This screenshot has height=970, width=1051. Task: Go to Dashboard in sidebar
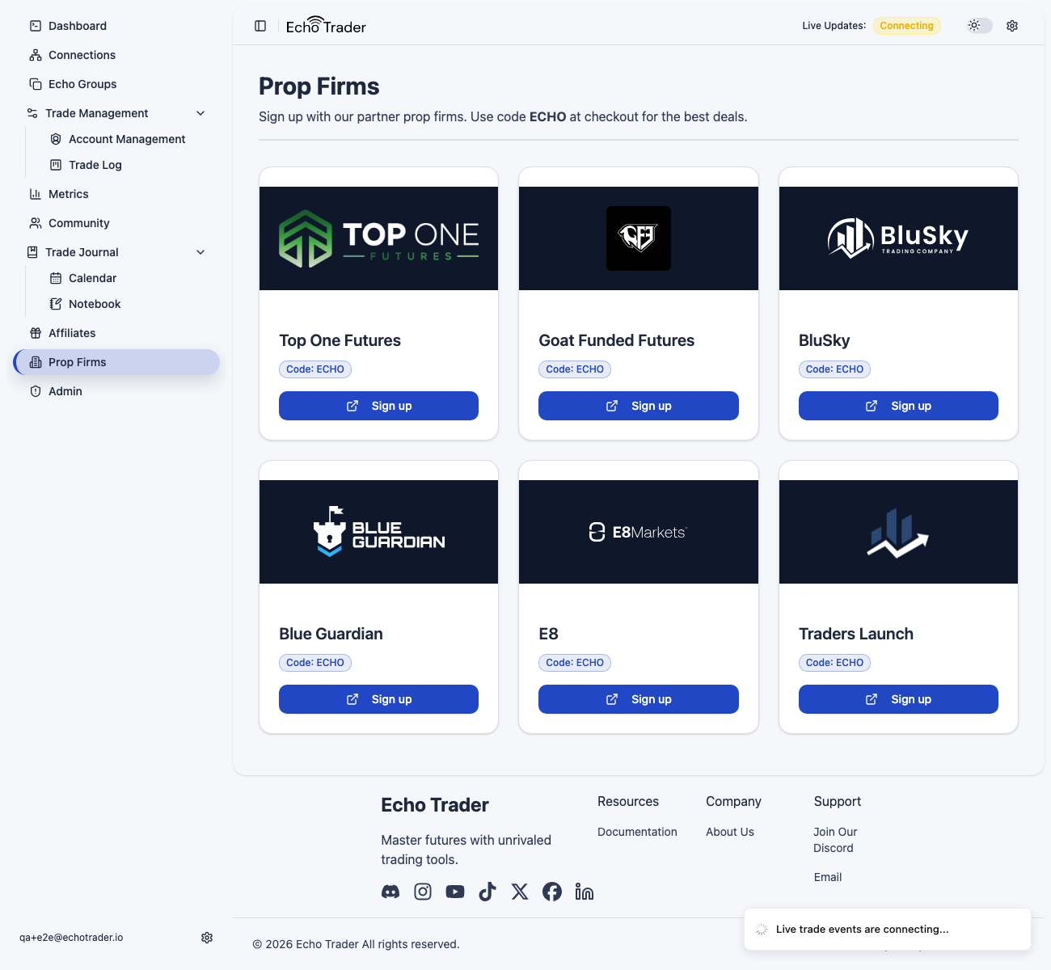click(x=116, y=26)
